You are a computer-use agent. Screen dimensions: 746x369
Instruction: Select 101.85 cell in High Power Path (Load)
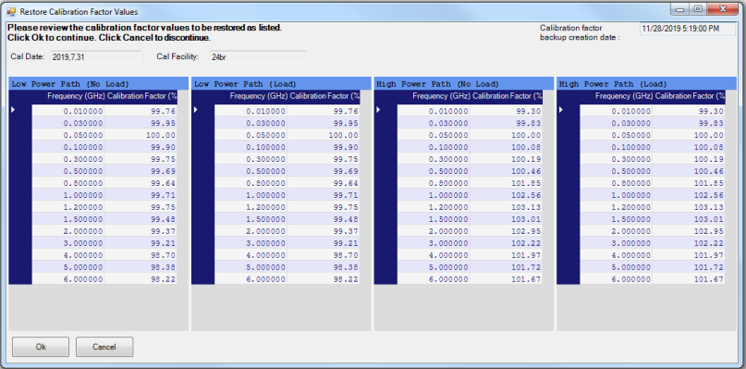point(689,183)
